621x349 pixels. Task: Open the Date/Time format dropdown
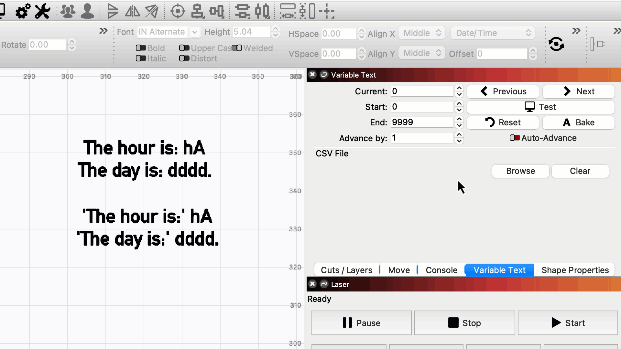[492, 33]
